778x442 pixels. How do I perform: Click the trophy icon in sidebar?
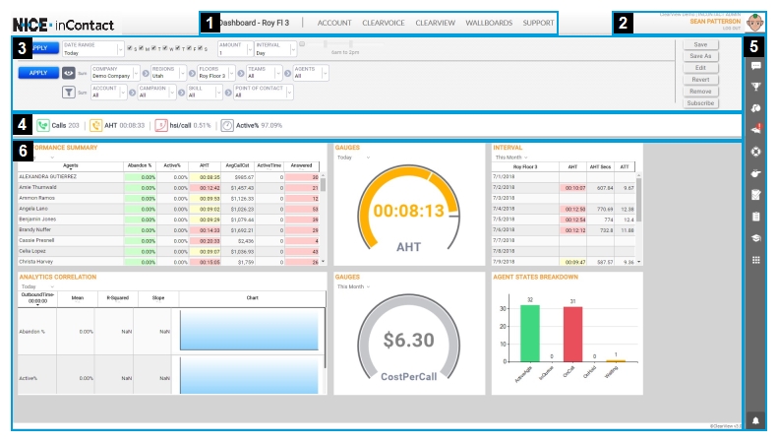(755, 87)
